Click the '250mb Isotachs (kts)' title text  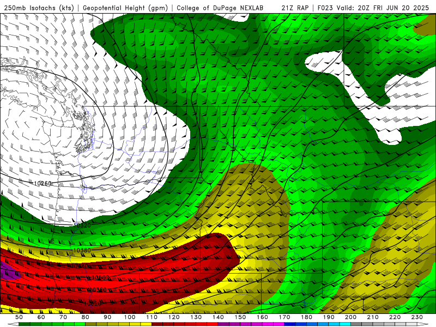39,8
